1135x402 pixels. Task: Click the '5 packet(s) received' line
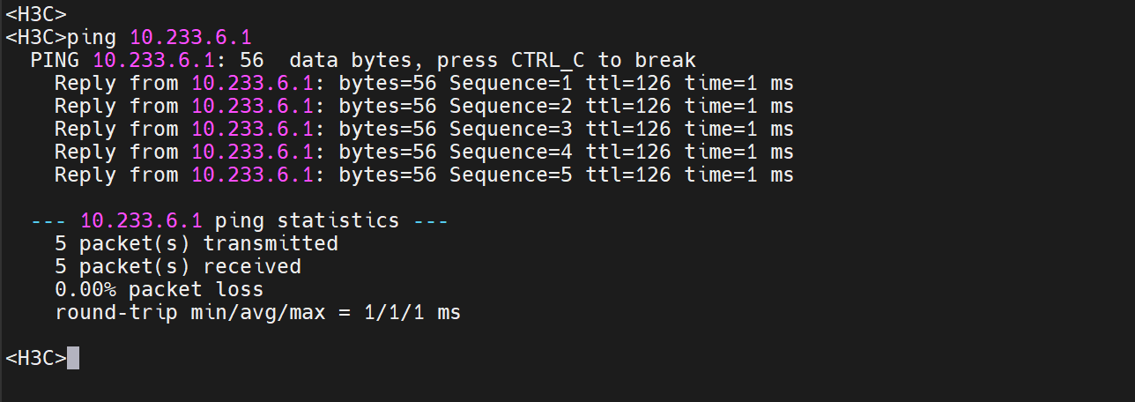pos(178,266)
